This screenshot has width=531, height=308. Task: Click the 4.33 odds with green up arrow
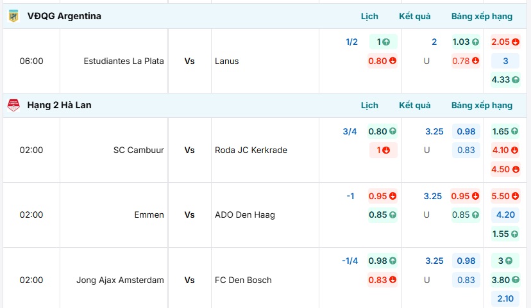[x=505, y=80]
